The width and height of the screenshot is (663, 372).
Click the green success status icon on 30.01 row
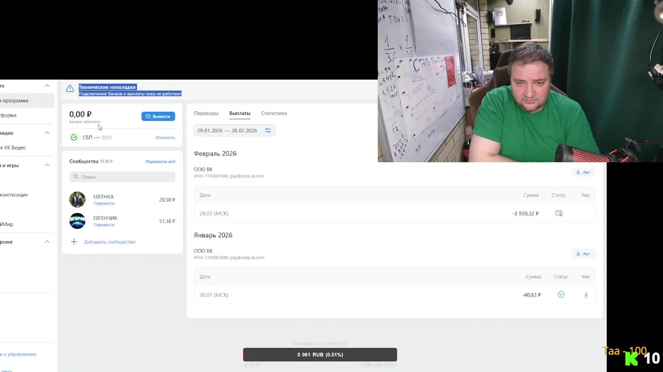coord(561,295)
